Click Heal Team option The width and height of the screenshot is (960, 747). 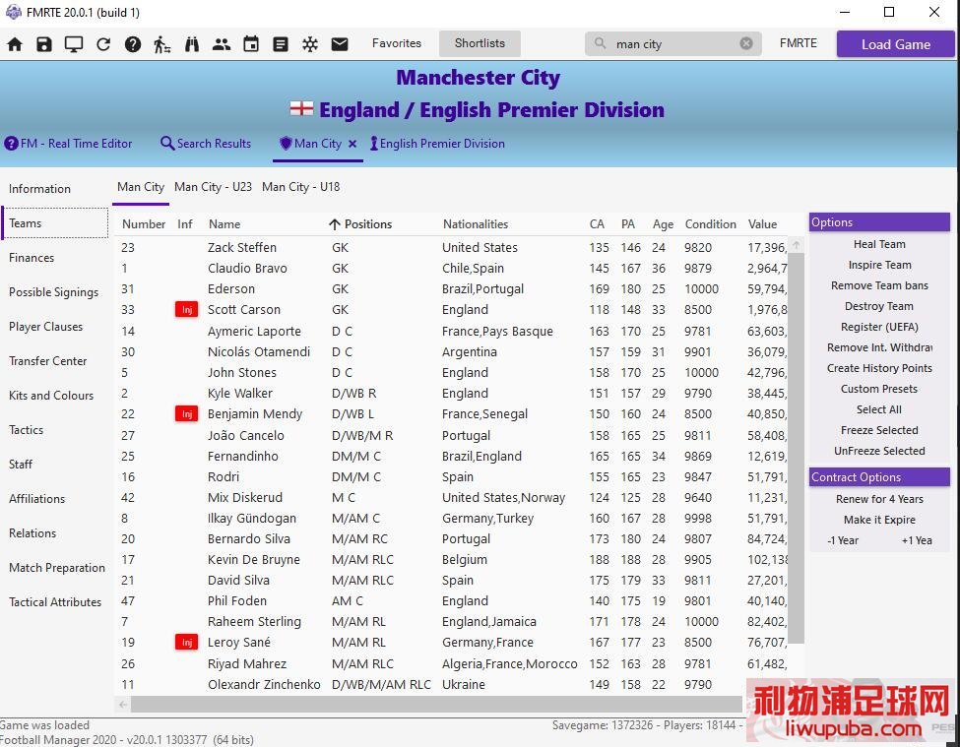click(879, 245)
